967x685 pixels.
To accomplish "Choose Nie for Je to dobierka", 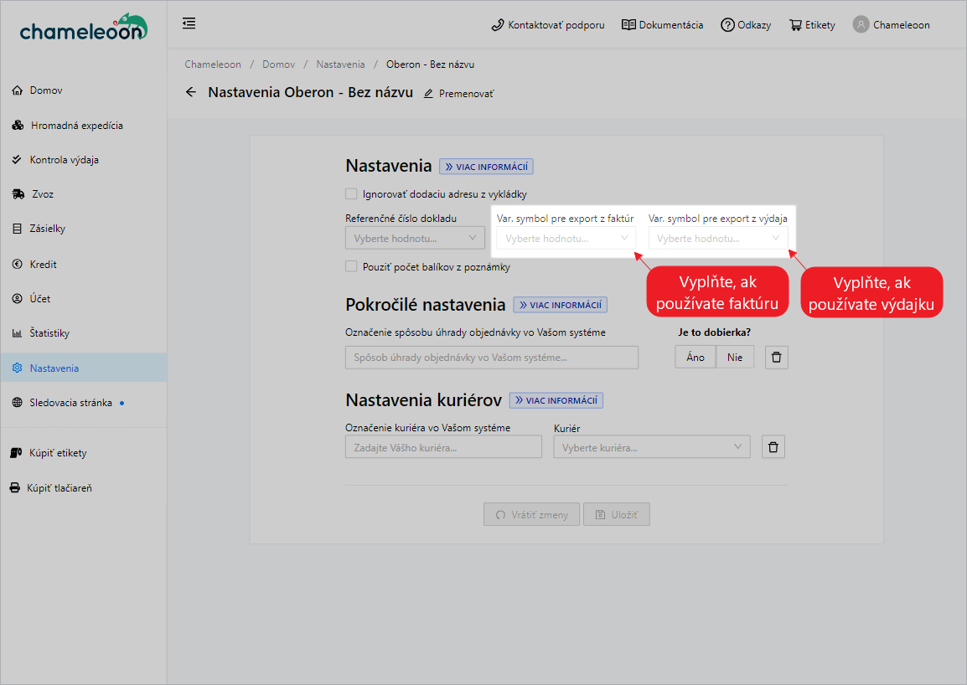I will click(x=735, y=358).
